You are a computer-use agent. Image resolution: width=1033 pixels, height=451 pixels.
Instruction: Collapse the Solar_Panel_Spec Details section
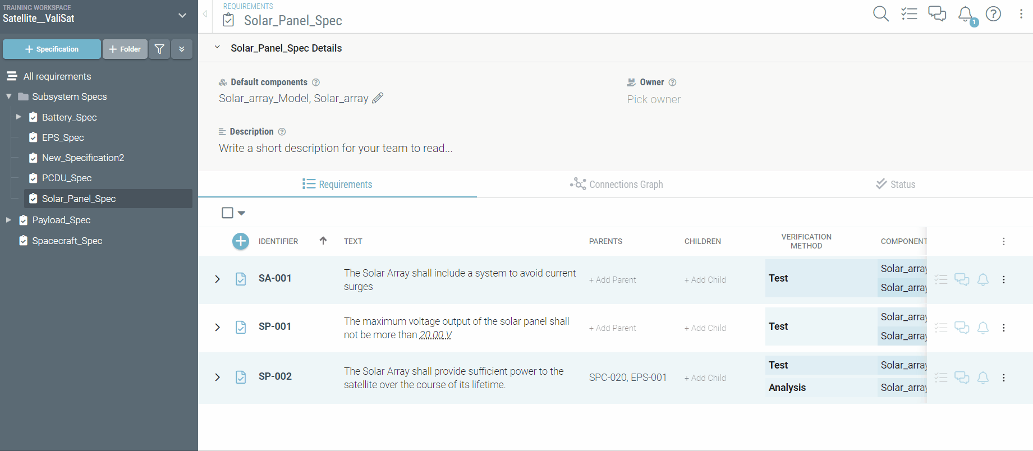217,48
